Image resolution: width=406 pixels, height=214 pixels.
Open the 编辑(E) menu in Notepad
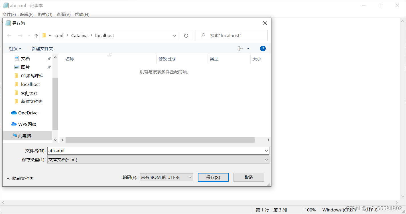tap(27, 14)
